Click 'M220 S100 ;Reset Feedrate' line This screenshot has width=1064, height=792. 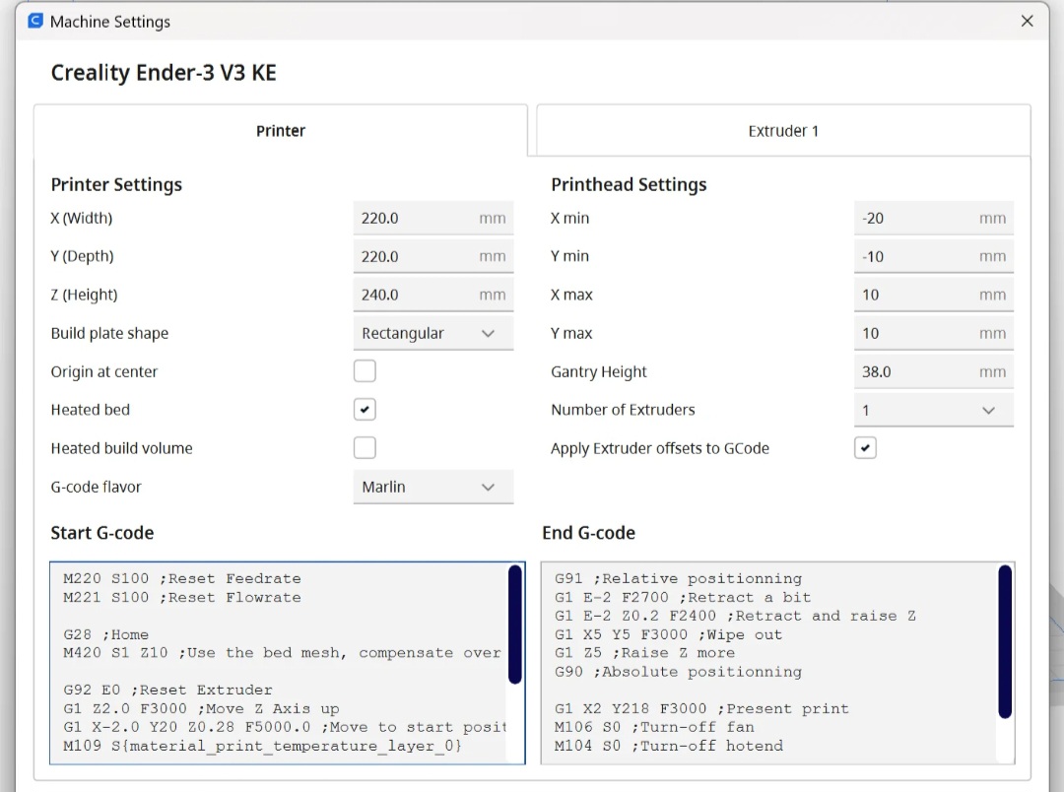pos(182,579)
